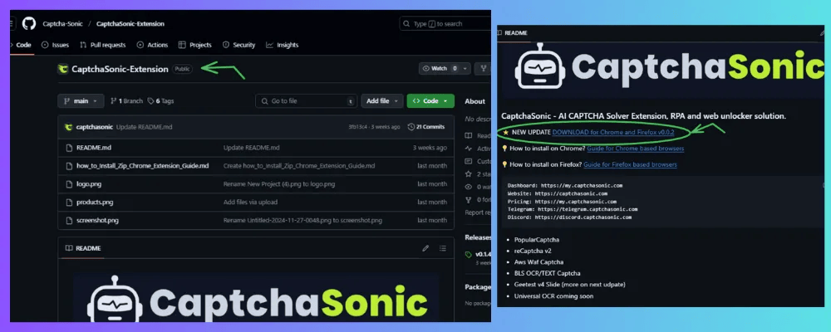Expand the Add file dropdown
The width and height of the screenshot is (831, 332).
(x=383, y=101)
